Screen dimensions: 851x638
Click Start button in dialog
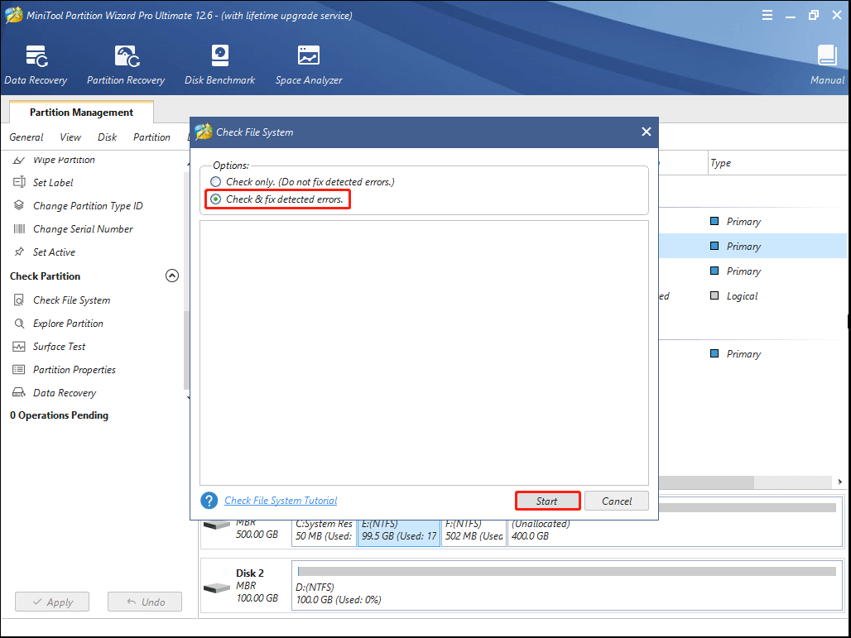click(547, 501)
